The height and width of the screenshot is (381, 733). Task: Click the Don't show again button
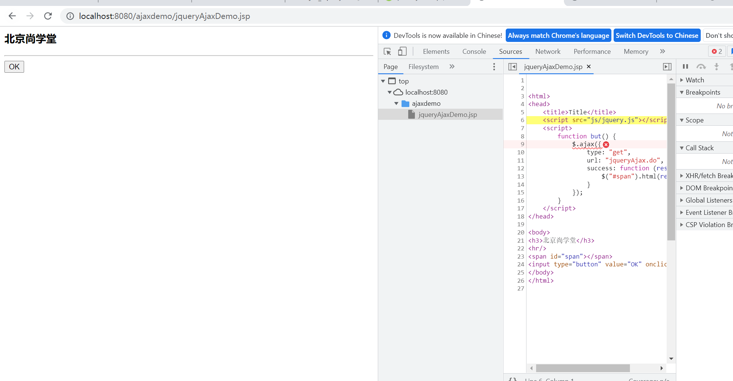coord(719,36)
